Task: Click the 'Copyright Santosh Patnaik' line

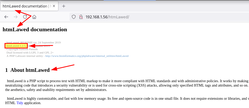Action: click(22, 49)
